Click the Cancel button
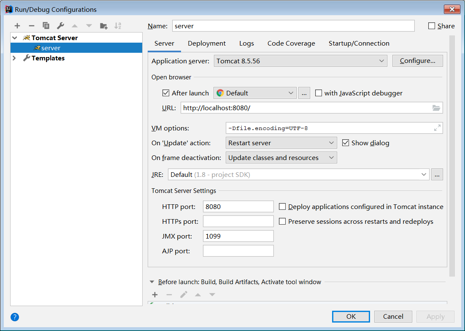This screenshot has height=331, width=465. coord(393,317)
